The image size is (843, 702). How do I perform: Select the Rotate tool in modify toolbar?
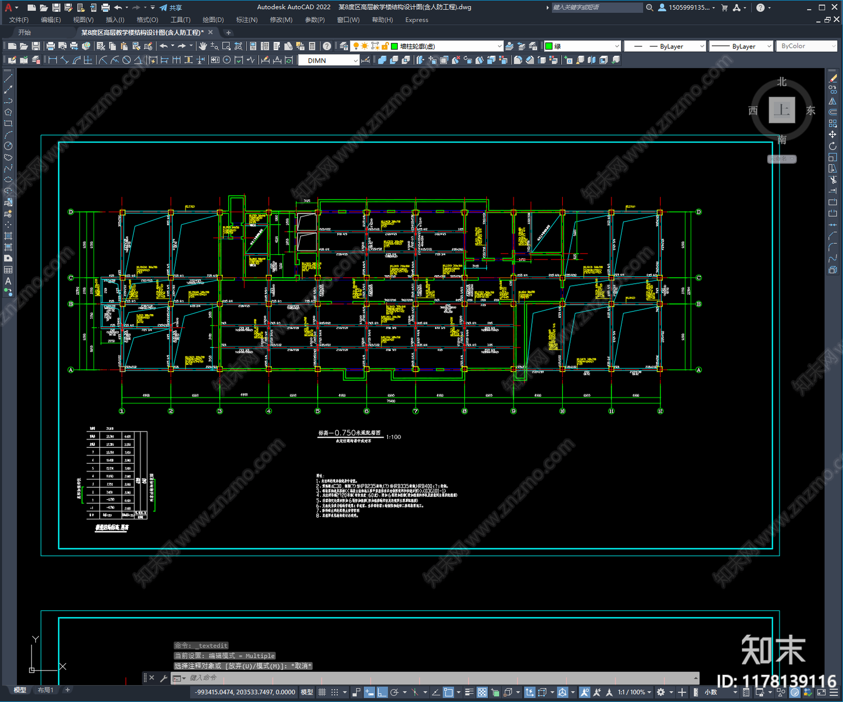832,146
